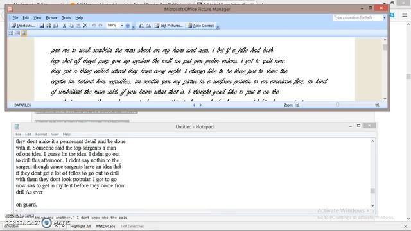This screenshot has width=411, height=231.
Task: Open the Edit Pictures task pane
Action: [x=168, y=26]
